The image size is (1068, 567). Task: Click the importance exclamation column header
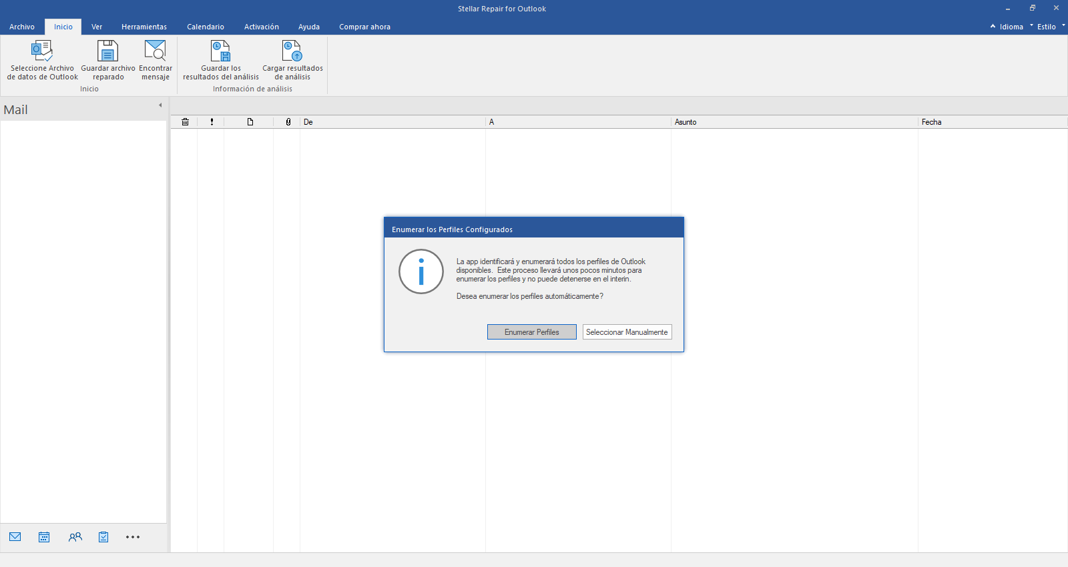pyautogui.click(x=212, y=122)
